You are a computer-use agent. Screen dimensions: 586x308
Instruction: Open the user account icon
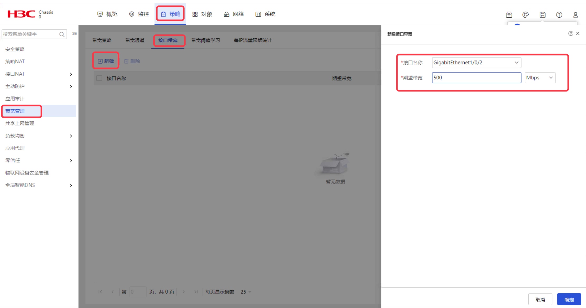coord(575,15)
